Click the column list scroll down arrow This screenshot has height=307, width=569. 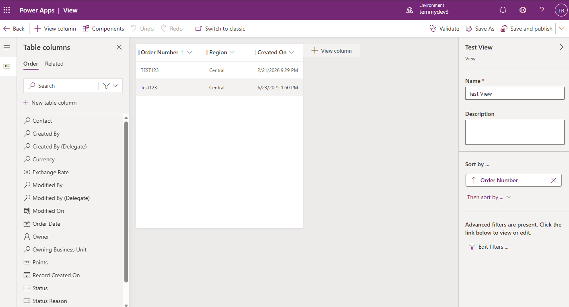[x=126, y=305]
